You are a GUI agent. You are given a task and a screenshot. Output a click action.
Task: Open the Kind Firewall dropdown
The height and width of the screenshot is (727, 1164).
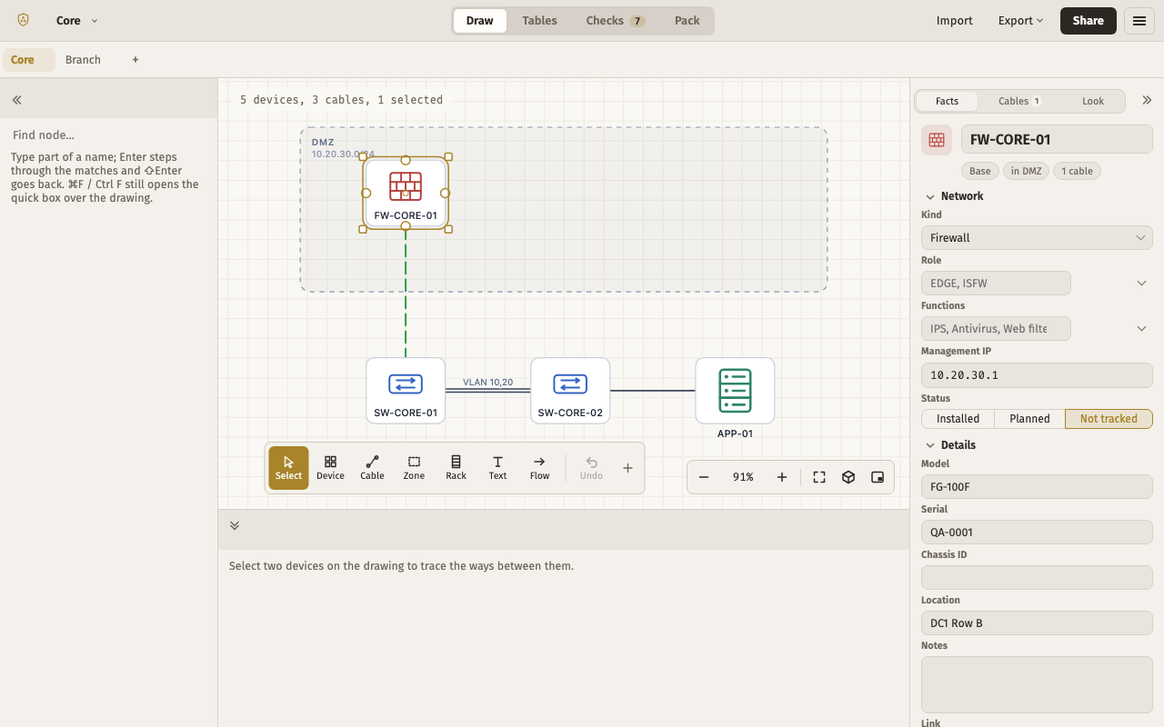tap(1037, 238)
